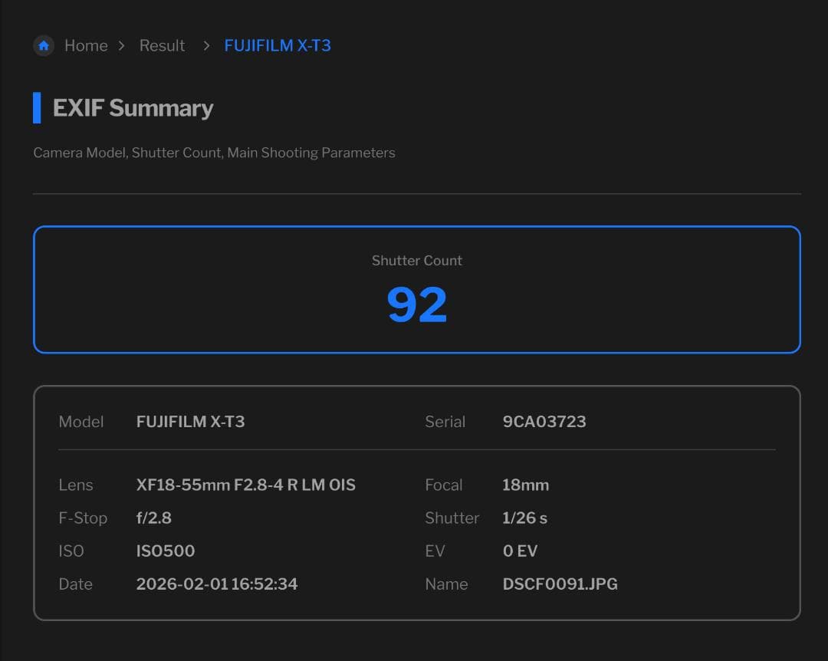The height and width of the screenshot is (661, 828).
Task: Go to the Home breadcrumb link
Action: [x=86, y=46]
